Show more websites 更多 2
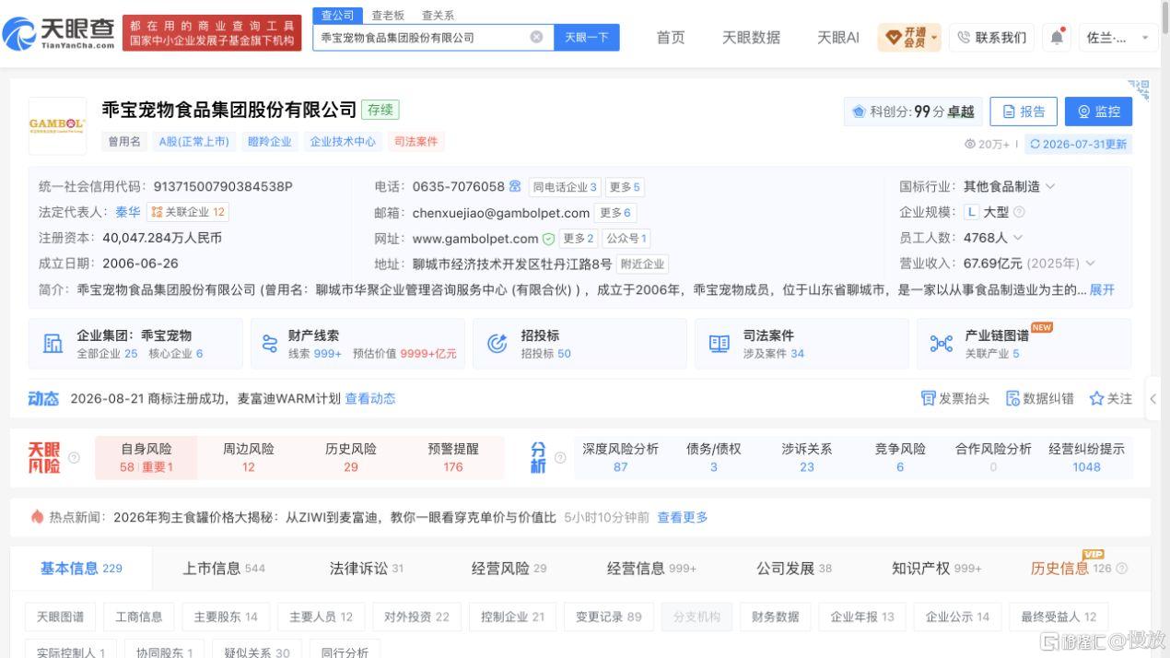The image size is (1170, 658). (579, 239)
